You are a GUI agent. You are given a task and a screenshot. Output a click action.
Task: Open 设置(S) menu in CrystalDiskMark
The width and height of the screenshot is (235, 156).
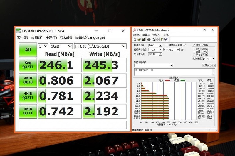click(37, 37)
